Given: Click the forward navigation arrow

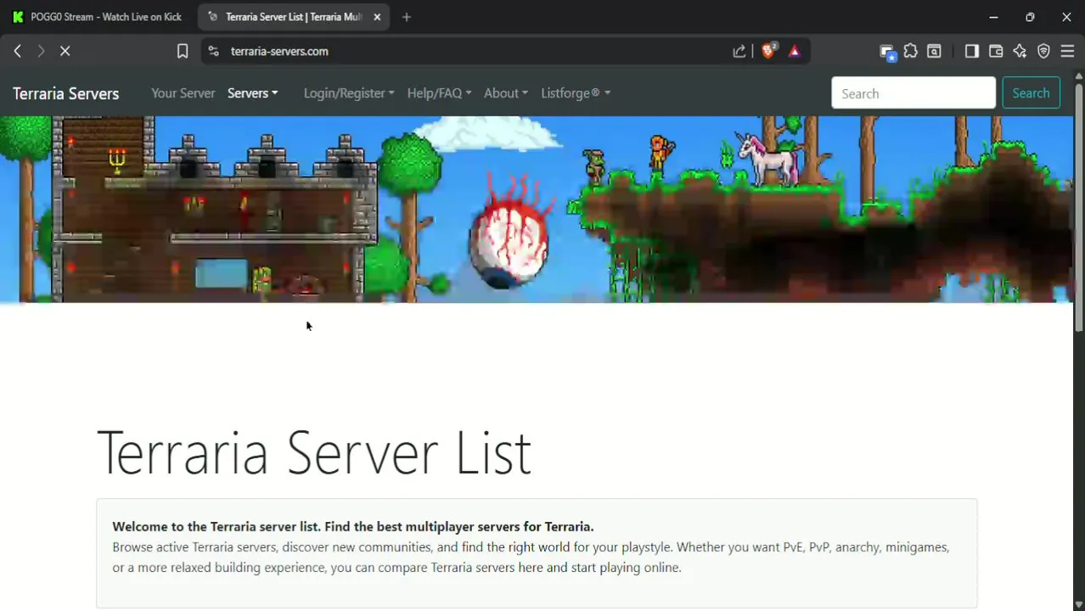Looking at the screenshot, I should click(41, 51).
